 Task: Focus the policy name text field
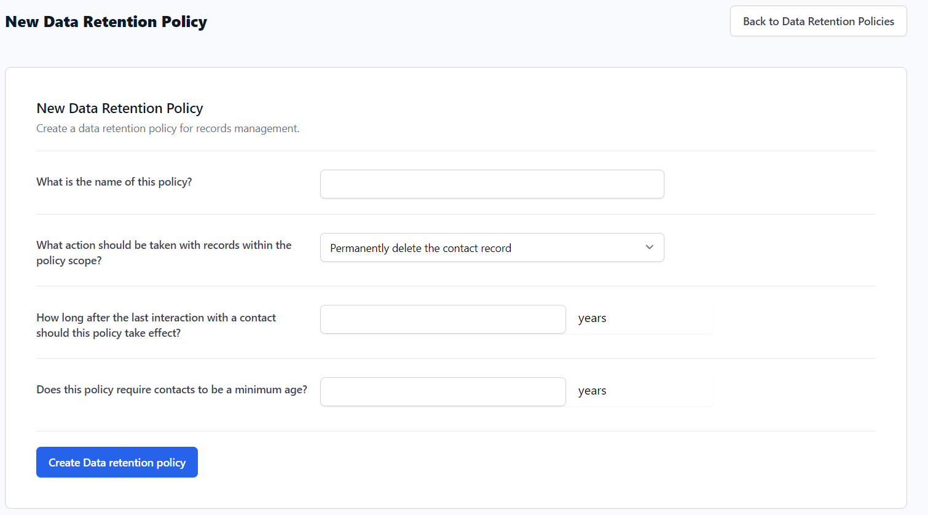click(492, 184)
